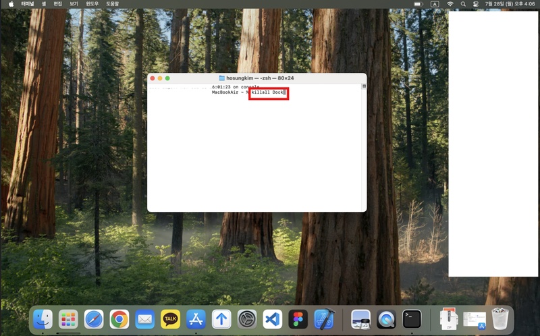
Task: Open the 셸 menu
Action: click(x=44, y=4)
